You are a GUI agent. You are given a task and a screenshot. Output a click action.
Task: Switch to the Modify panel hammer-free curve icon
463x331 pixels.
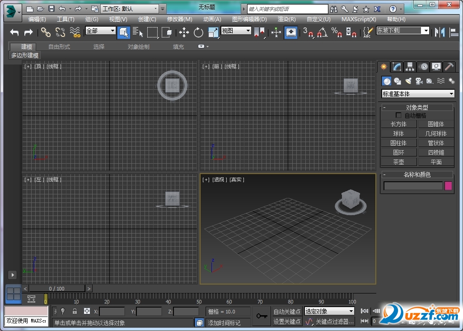point(396,67)
